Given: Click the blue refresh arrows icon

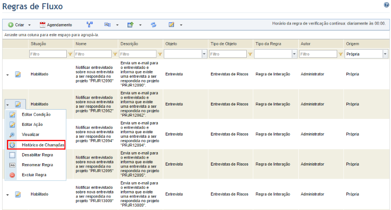Looking at the screenshot, I should (154, 25).
